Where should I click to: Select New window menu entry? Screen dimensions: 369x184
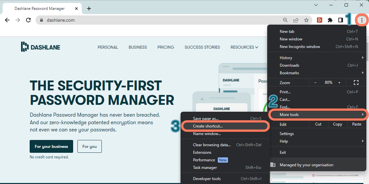point(317,39)
